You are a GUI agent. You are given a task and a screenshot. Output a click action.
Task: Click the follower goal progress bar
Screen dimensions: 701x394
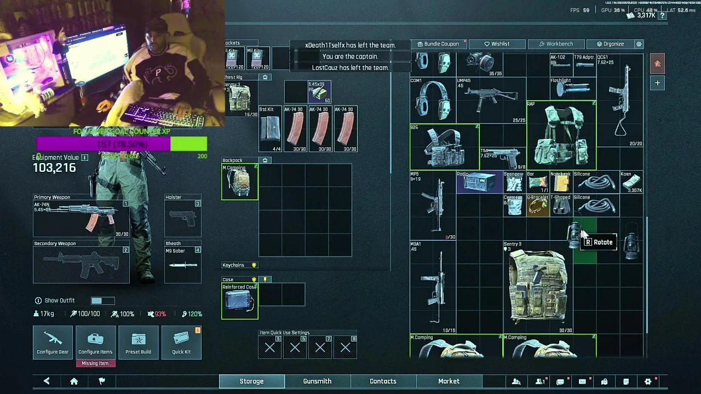[x=122, y=144]
